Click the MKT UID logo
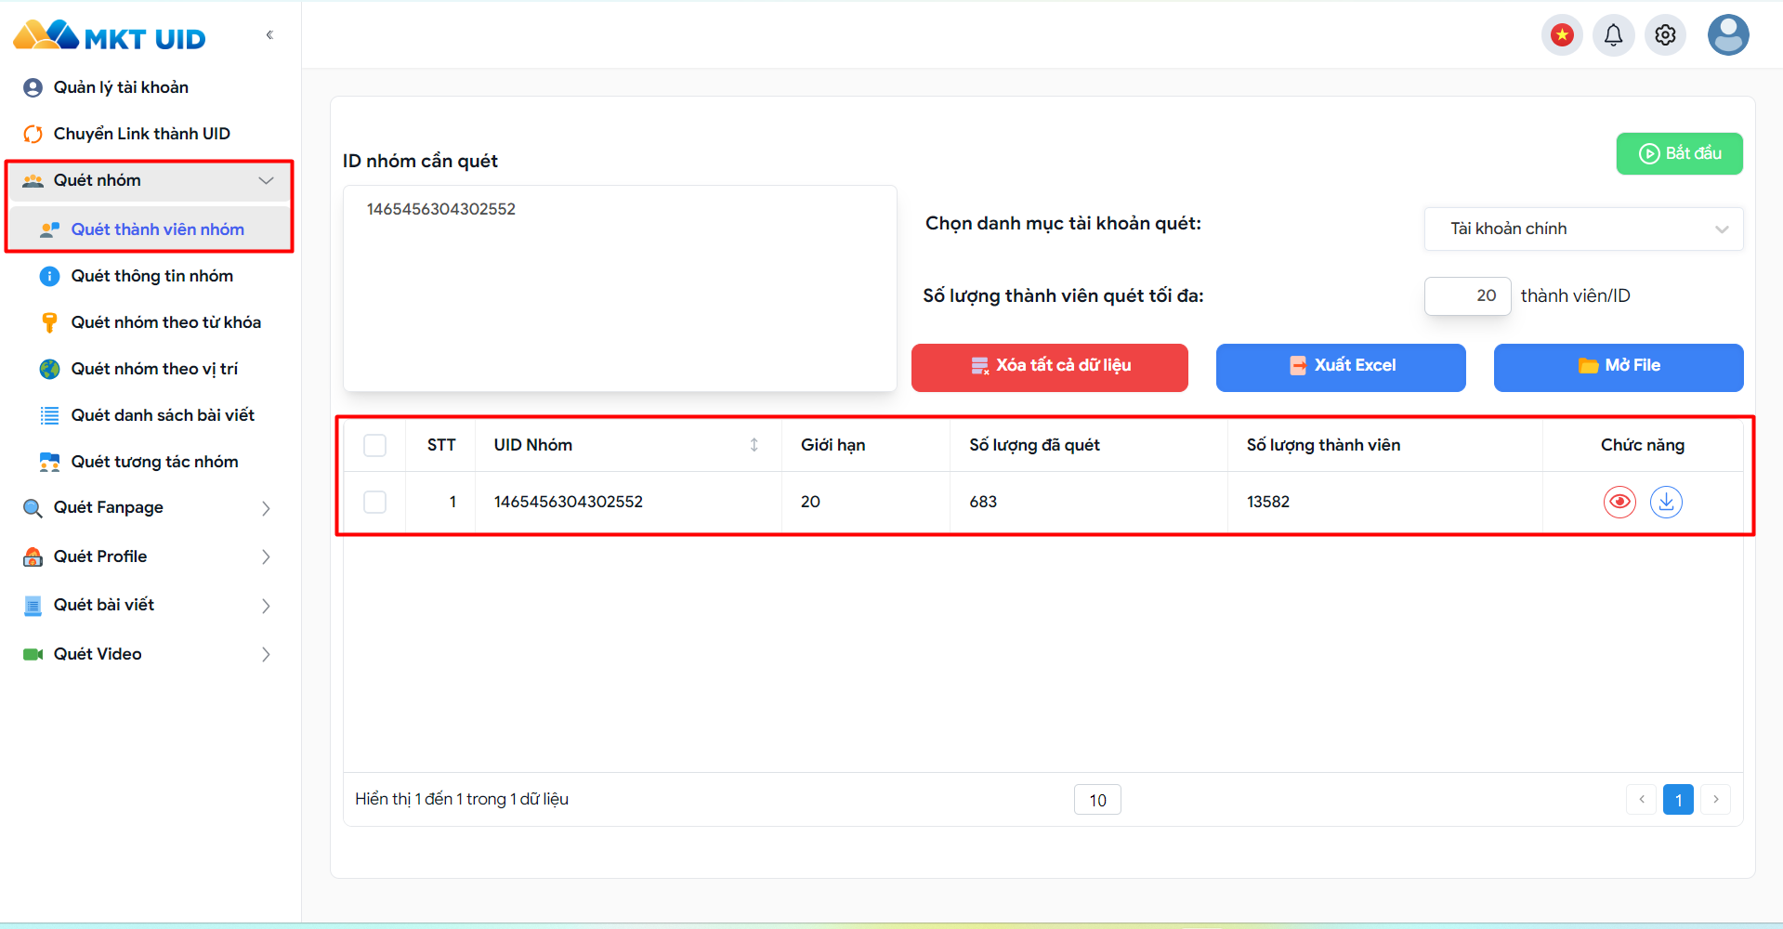The width and height of the screenshot is (1783, 929). pyautogui.click(x=110, y=35)
